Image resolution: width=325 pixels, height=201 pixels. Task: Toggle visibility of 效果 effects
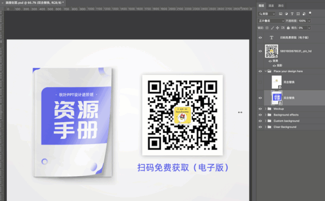270,61
